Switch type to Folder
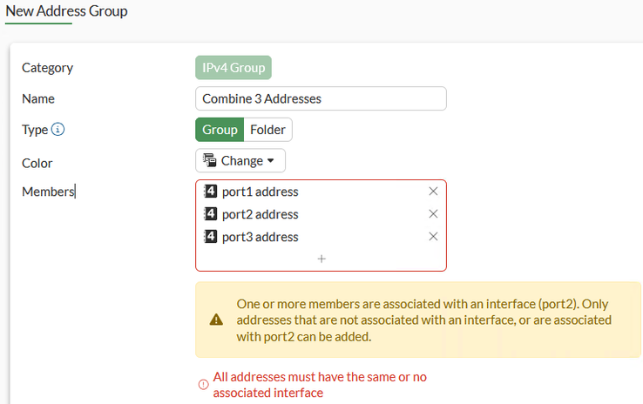 click(267, 130)
